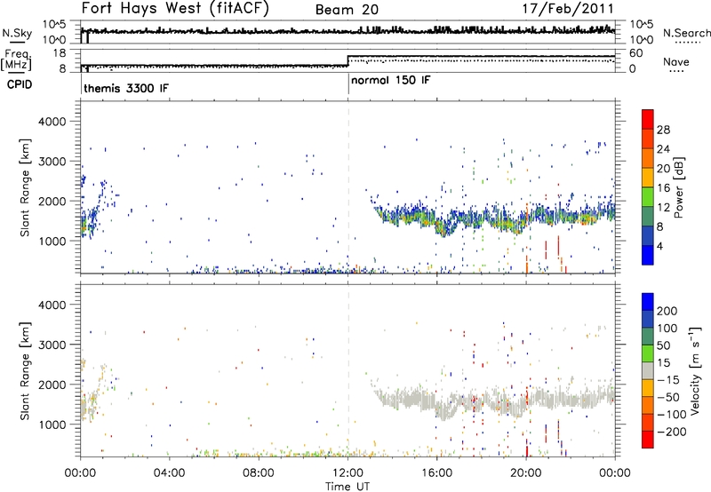This screenshot has height=492, width=711.
Task: Click the "Velocity [m s-1]" colorbar title
Action: [x=695, y=370]
